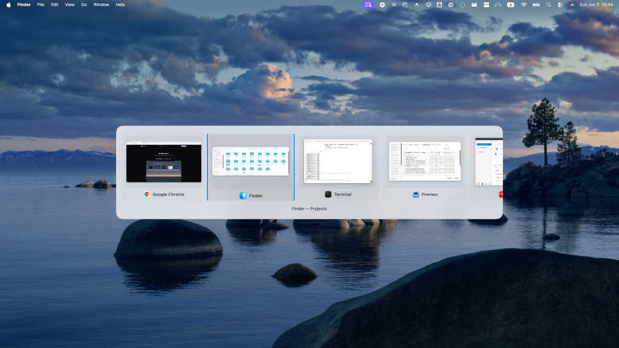The image size is (619, 348).
Task: Open the Apple menu
Action: click(8, 5)
